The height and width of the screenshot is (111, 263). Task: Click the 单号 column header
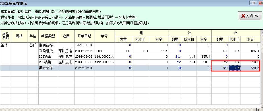[105, 36]
